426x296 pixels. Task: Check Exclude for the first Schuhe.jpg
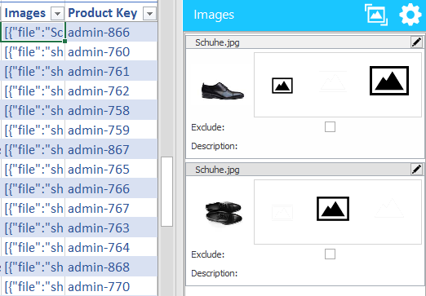tap(330, 127)
